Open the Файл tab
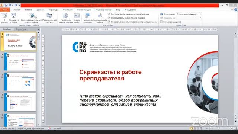The height and width of the screenshot is (134, 238). (5, 10)
